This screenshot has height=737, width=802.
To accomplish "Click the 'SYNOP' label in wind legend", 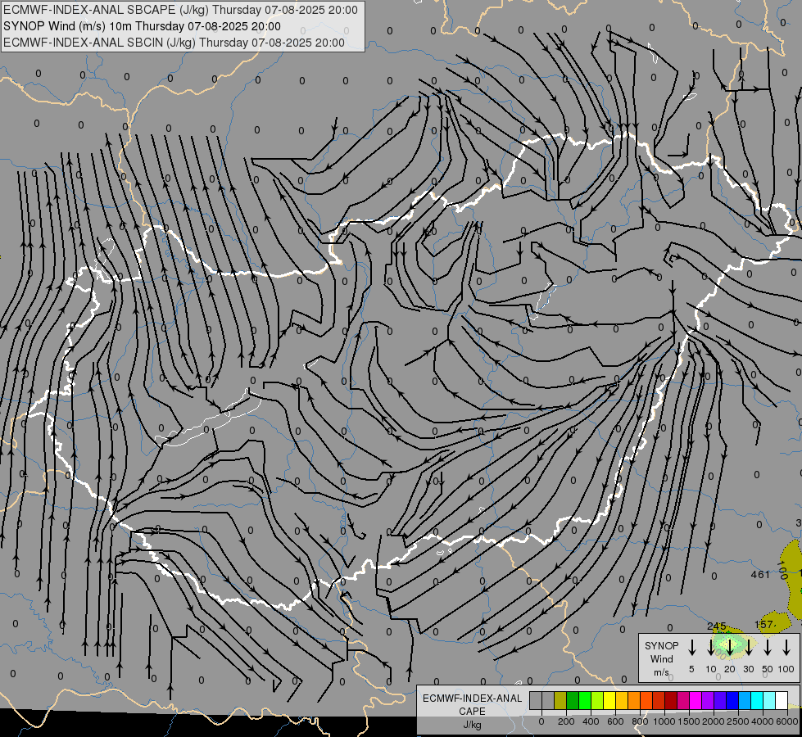I will (x=661, y=646).
